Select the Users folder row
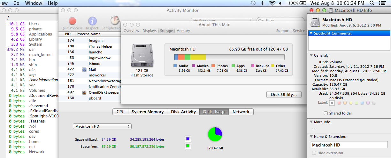The height and width of the screenshot is (158, 391). click(x=32, y=24)
